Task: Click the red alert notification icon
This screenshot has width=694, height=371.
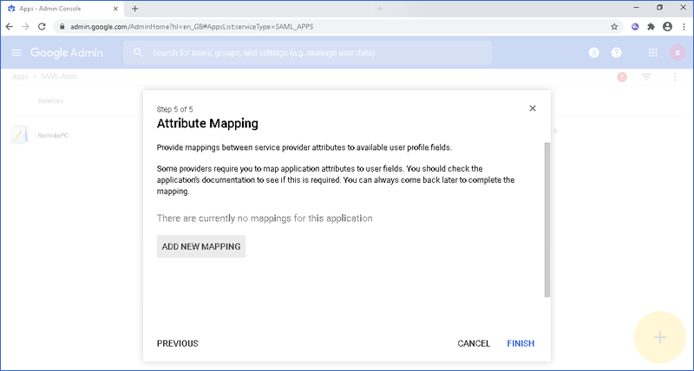Action: tap(622, 77)
